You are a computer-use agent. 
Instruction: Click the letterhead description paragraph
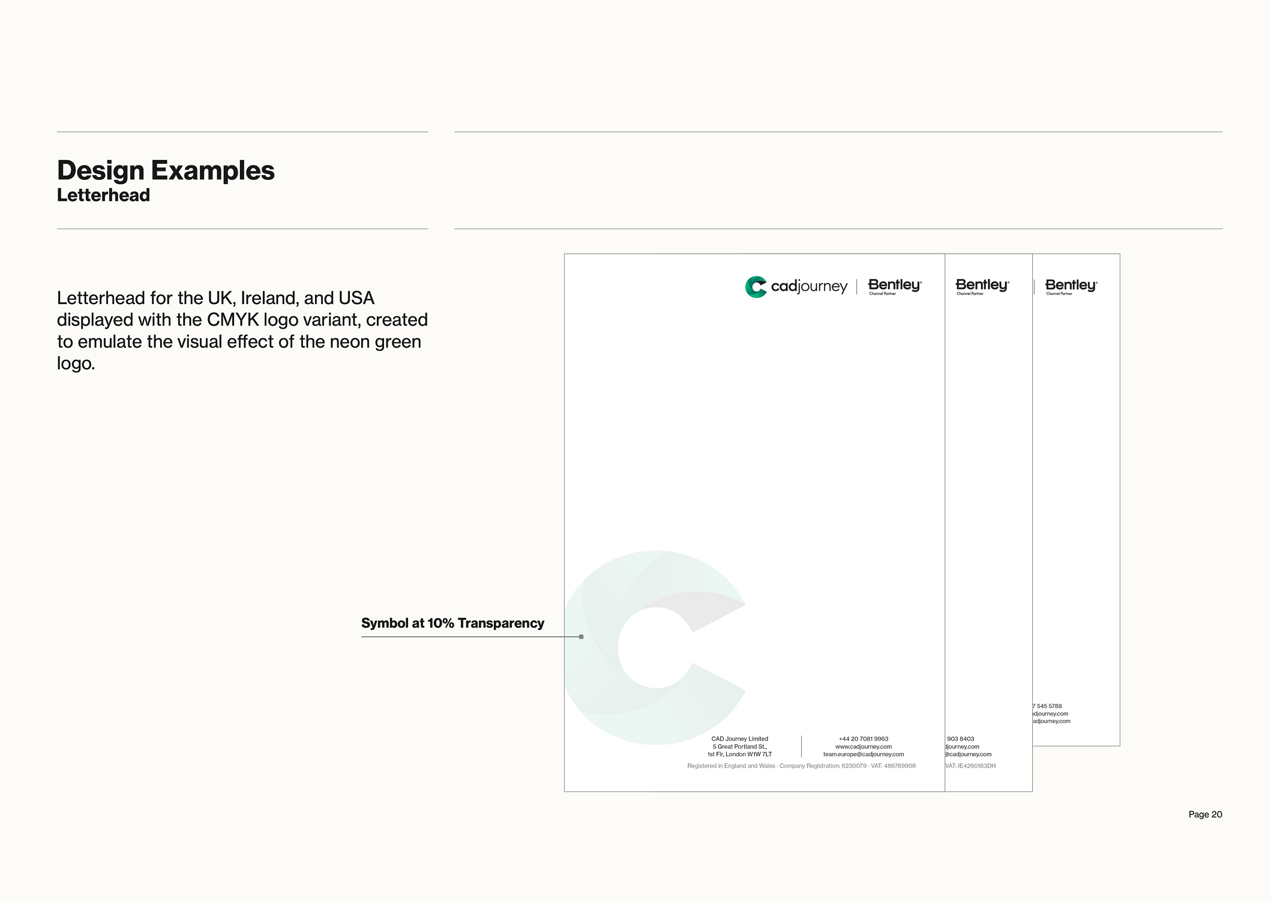point(242,330)
